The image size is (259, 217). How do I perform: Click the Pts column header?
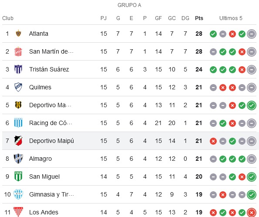[199, 18]
